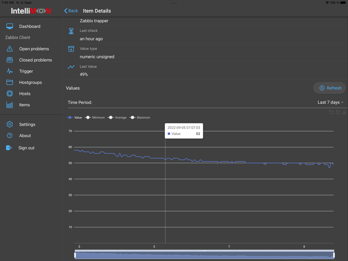Open the Settings page
The image size is (348, 261).
point(27,124)
